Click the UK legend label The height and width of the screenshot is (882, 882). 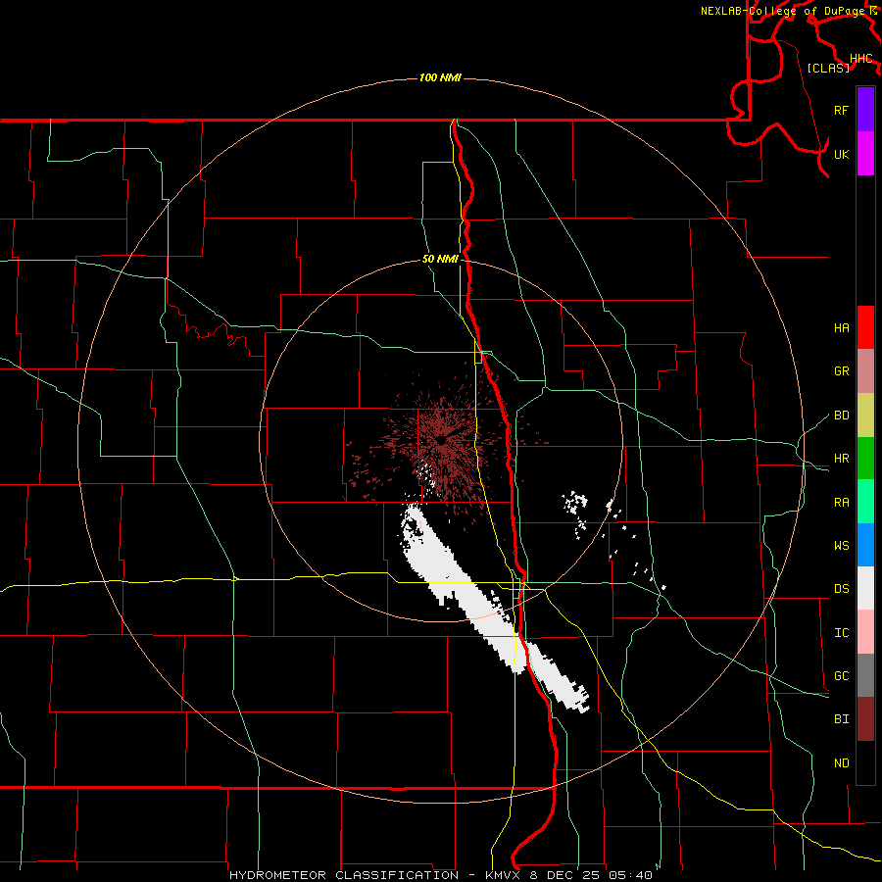[841, 154]
